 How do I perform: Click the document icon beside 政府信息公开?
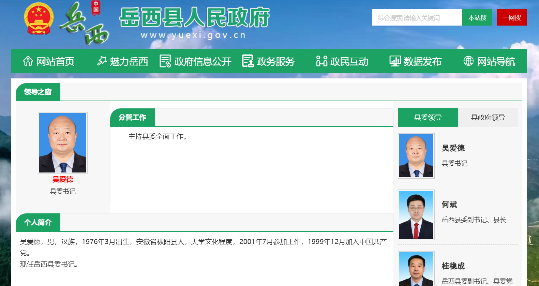tap(165, 61)
